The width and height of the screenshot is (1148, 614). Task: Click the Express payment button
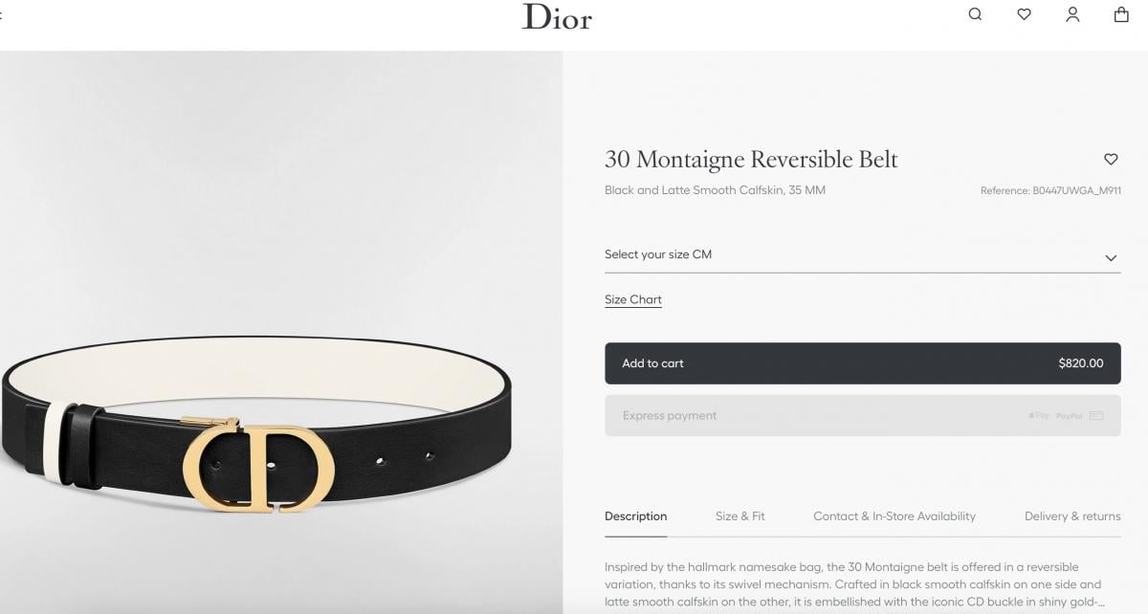point(862,416)
